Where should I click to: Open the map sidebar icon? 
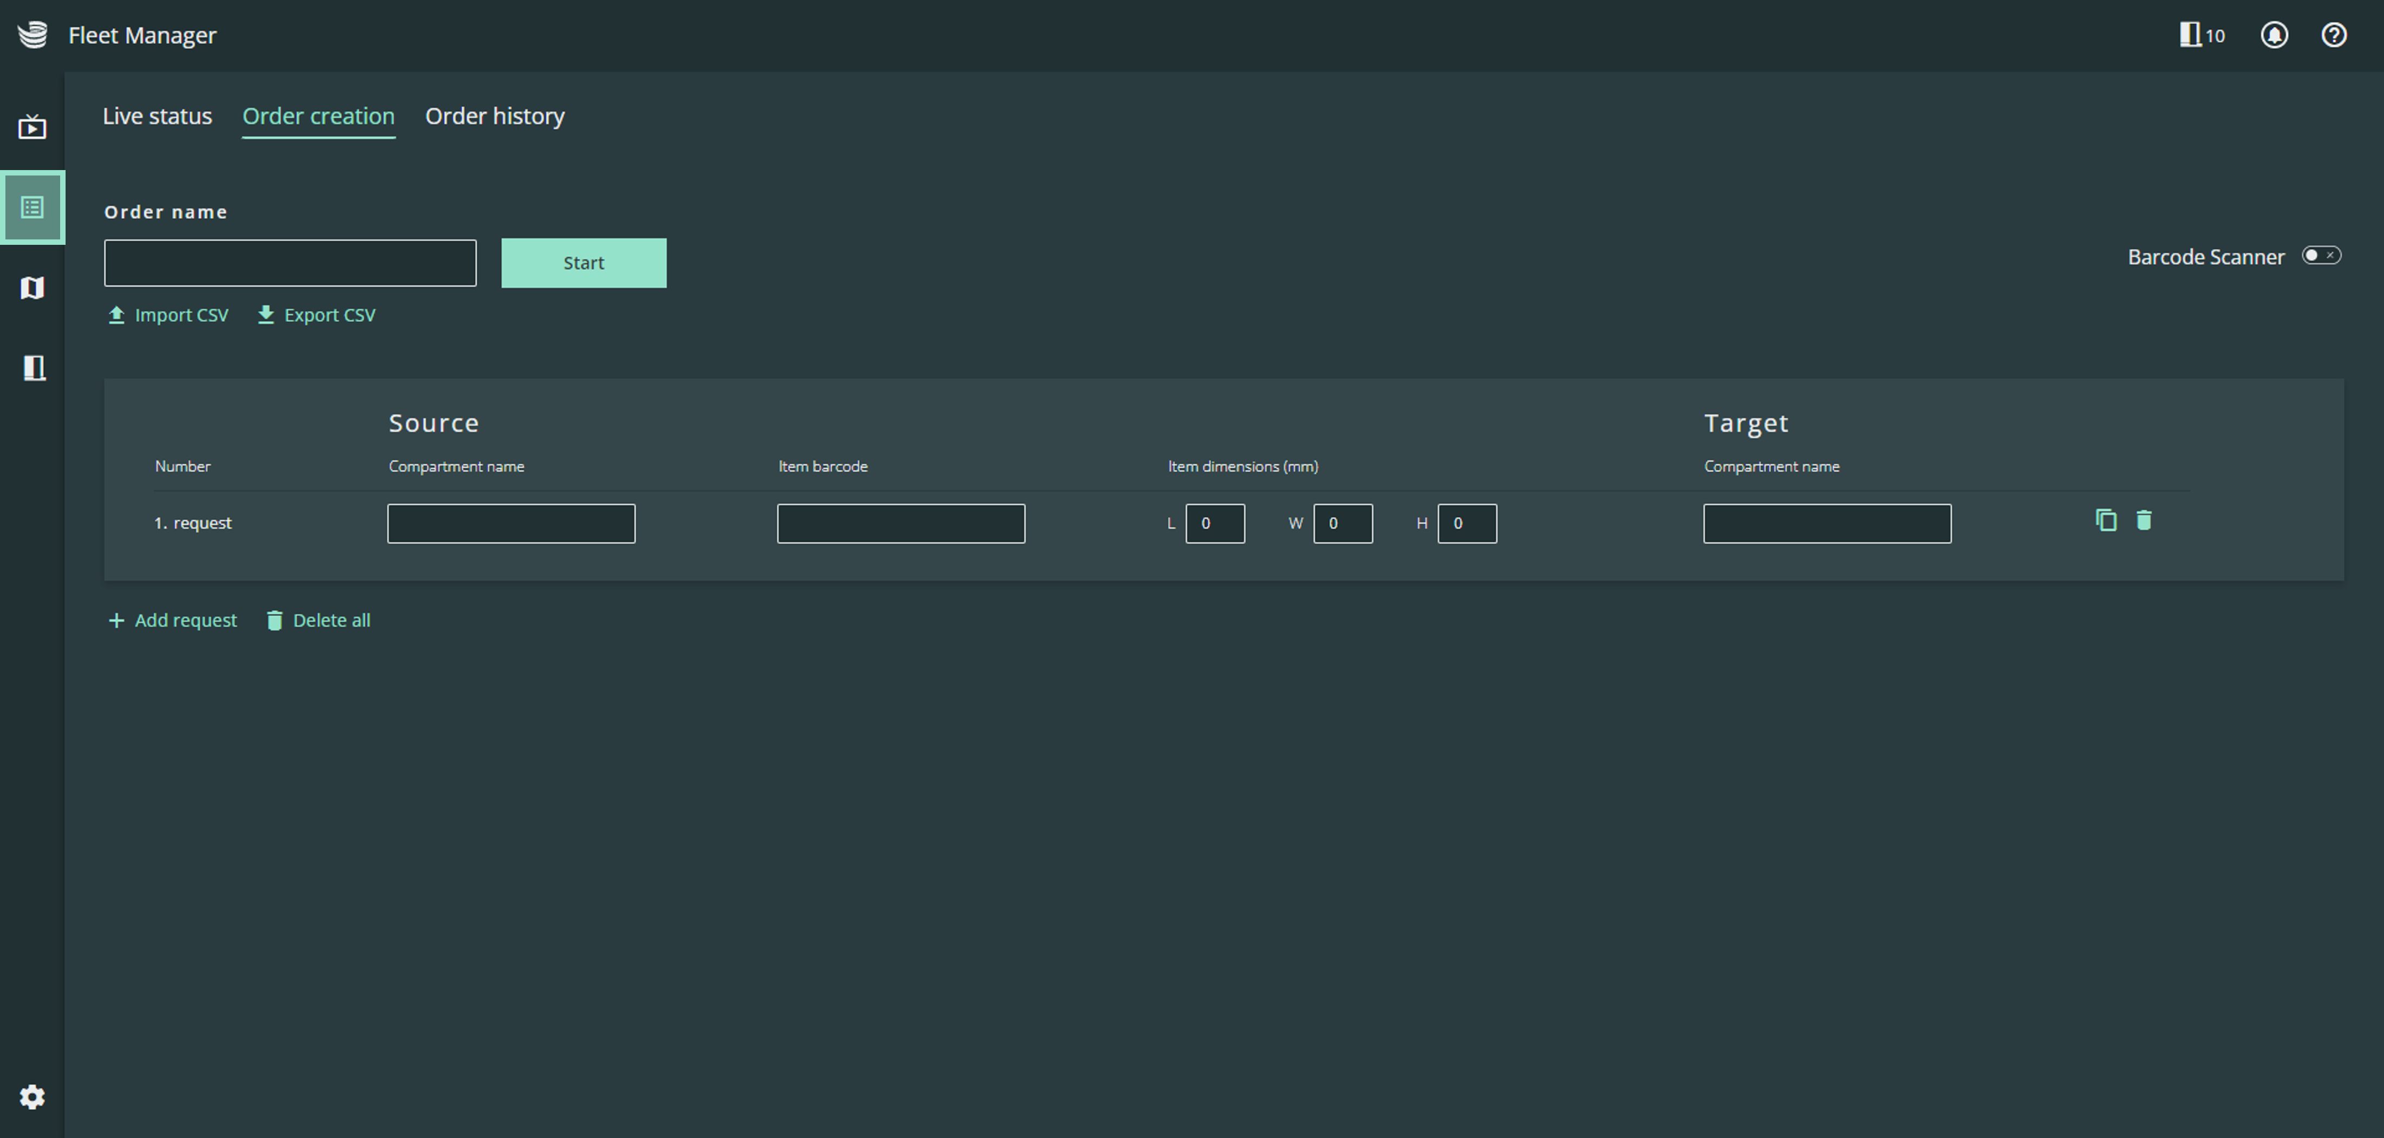[x=33, y=288]
